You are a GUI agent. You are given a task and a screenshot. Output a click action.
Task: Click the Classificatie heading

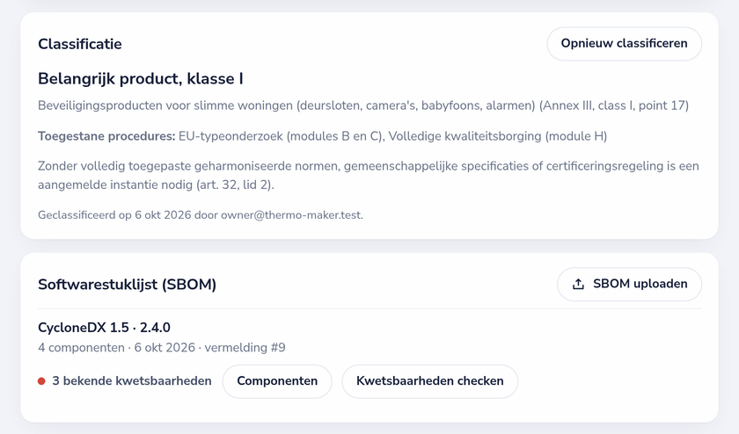[x=80, y=44]
